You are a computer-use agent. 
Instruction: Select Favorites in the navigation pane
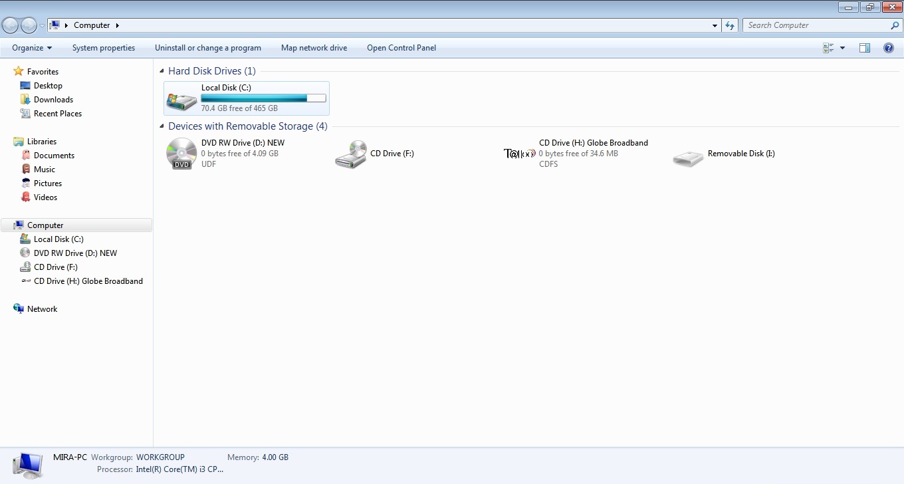pyautogui.click(x=43, y=72)
